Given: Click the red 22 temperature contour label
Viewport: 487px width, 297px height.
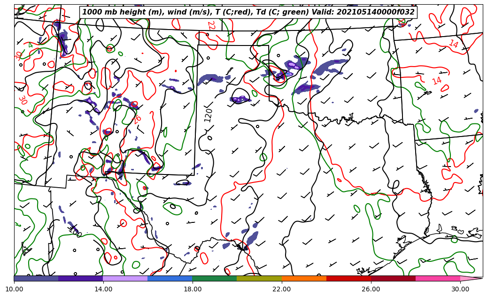Looking at the screenshot, I should click(211, 26).
